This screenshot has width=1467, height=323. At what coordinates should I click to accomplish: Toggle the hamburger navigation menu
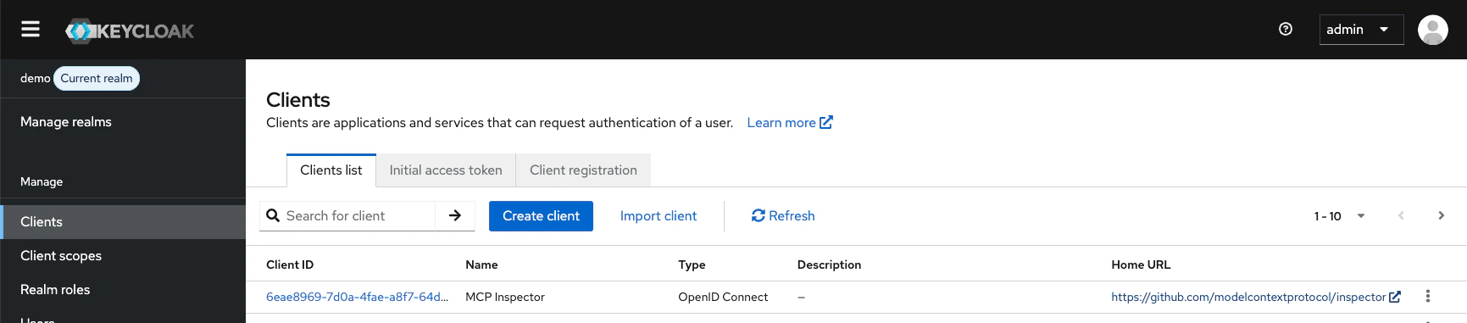click(31, 30)
